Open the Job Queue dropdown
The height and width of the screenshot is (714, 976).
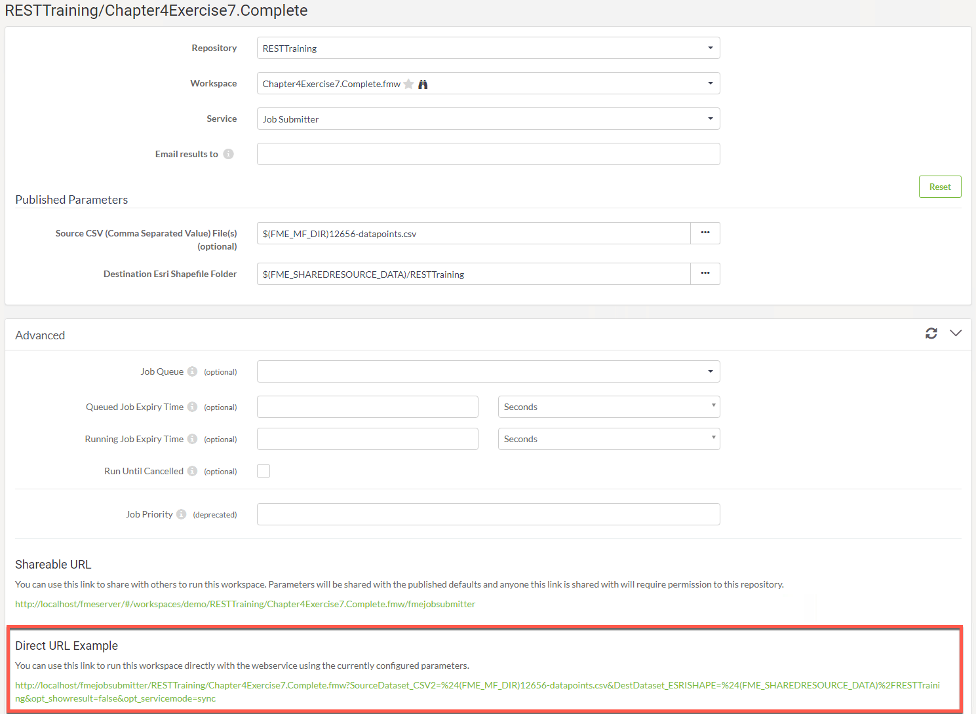pos(488,371)
